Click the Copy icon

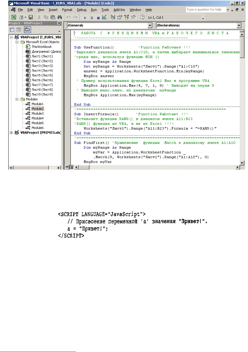point(46,17)
